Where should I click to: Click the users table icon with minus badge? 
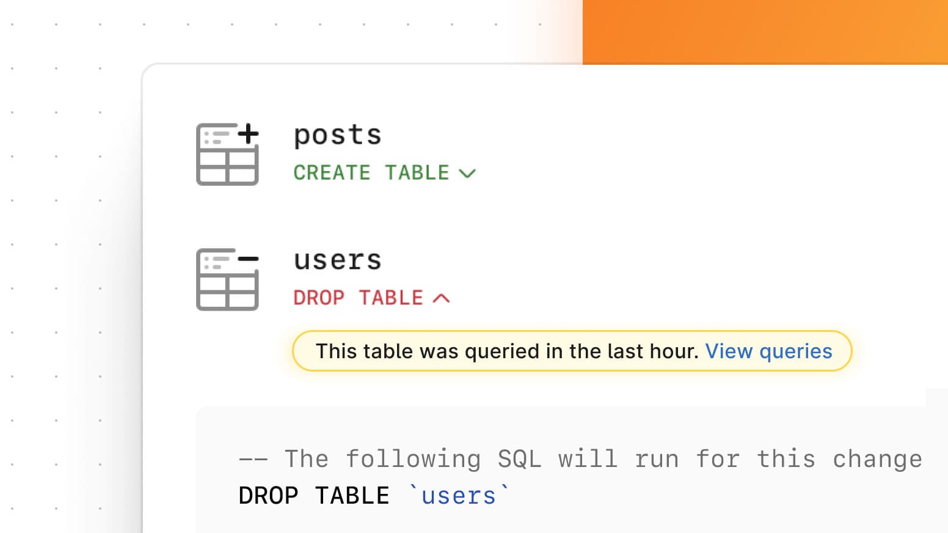[227, 279]
